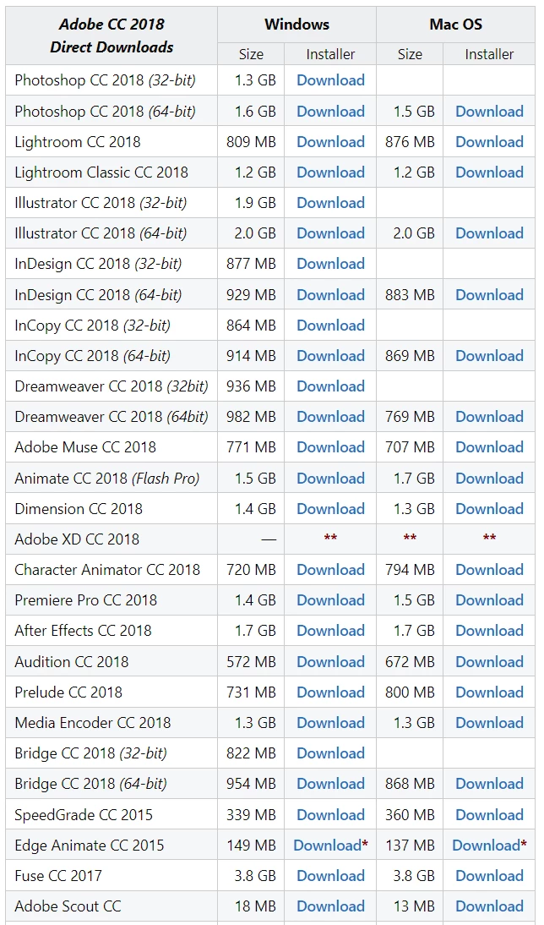Download Animate CC 2018 for Mac OS
Screen dimensions: 544x925
click(489, 478)
